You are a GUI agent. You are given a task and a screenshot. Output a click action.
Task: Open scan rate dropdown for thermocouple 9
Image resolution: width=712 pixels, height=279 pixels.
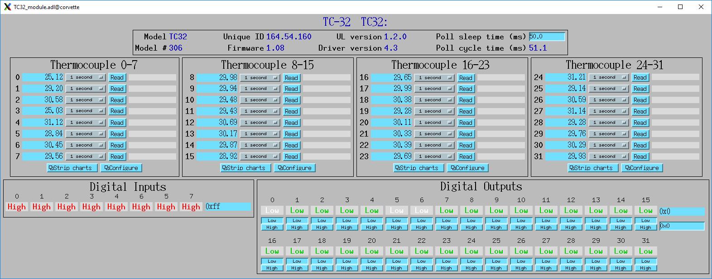[260, 89]
